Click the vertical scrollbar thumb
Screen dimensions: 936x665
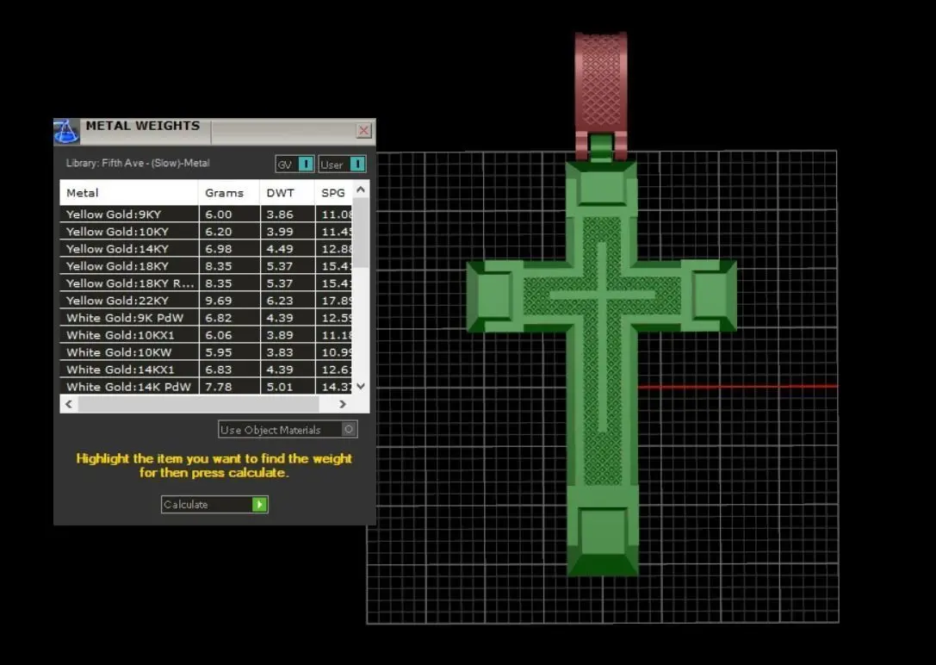coord(361,233)
